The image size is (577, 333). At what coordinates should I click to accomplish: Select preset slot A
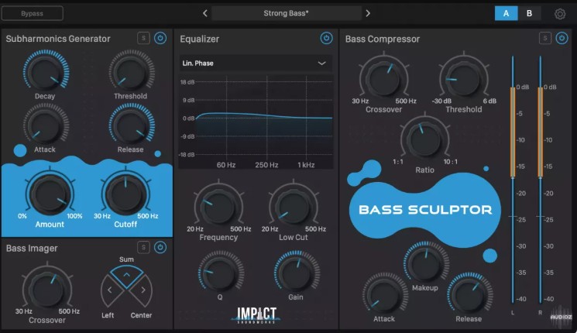coord(506,14)
